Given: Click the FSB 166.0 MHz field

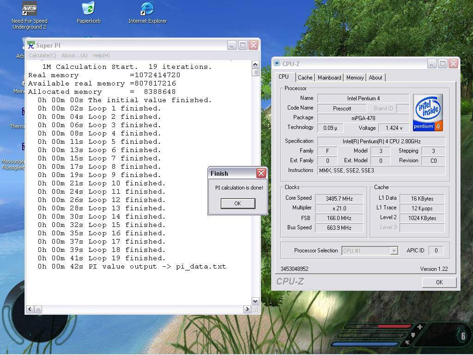Looking at the screenshot, I should click(339, 218).
